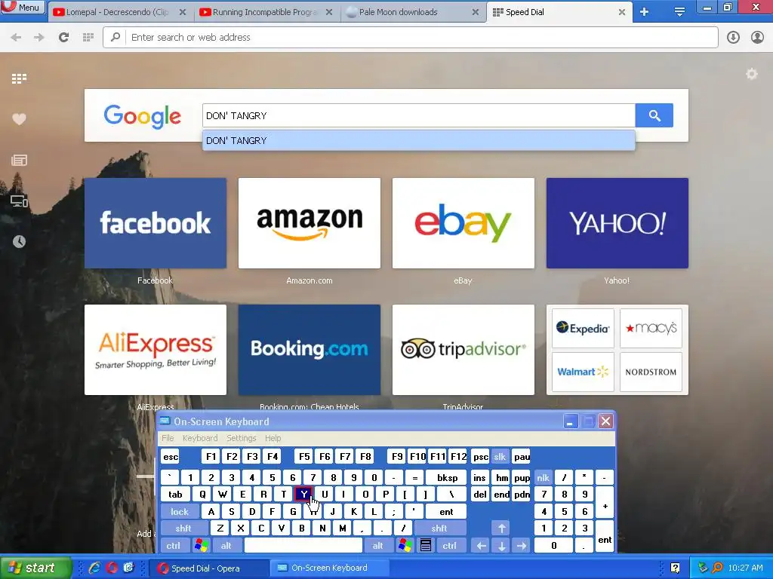This screenshot has width=773, height=579.
Task: Click the left Windows logo key
Action: (x=201, y=546)
